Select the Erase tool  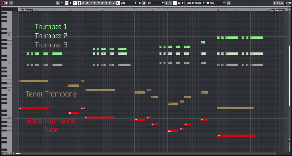[87, 3]
